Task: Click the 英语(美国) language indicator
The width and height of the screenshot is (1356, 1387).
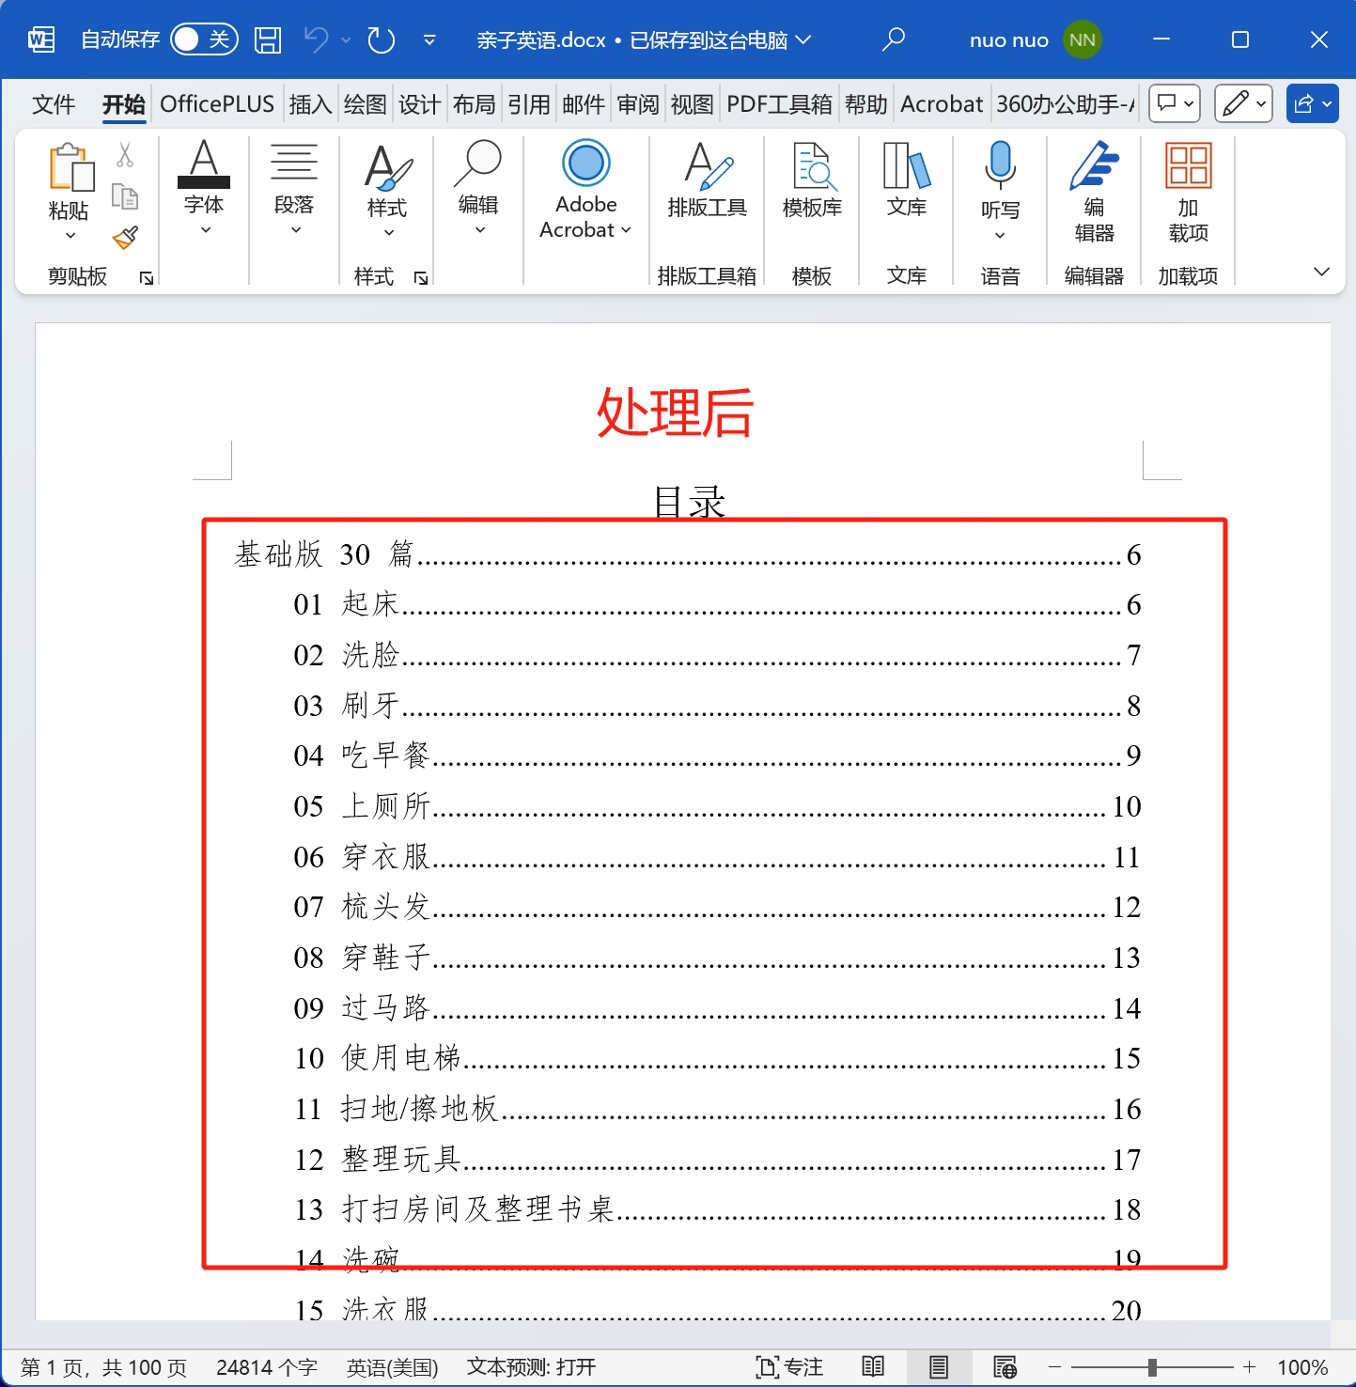Action: pos(392,1367)
